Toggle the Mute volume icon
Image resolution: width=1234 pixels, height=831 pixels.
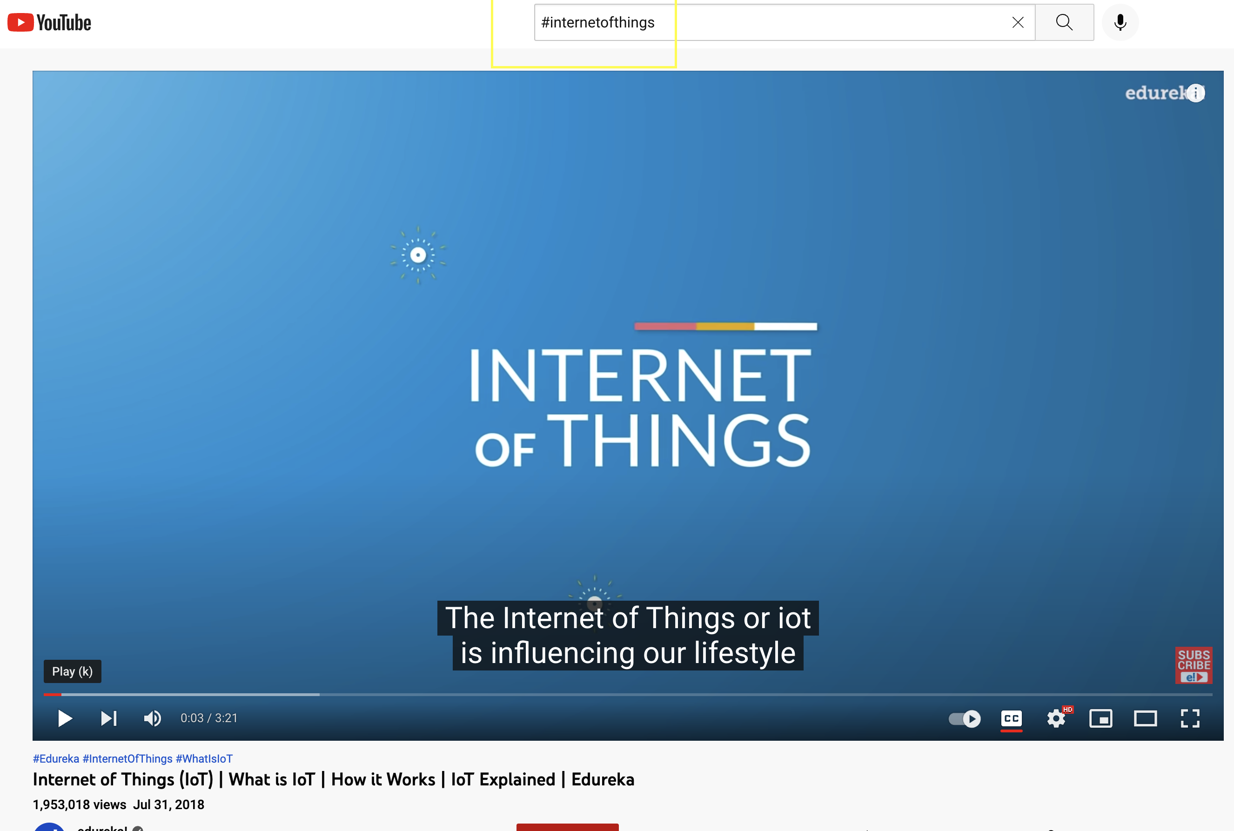point(153,718)
